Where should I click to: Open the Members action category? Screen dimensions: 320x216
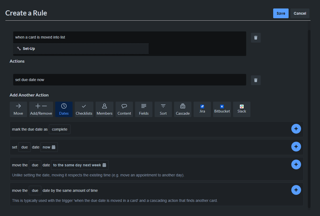click(104, 109)
